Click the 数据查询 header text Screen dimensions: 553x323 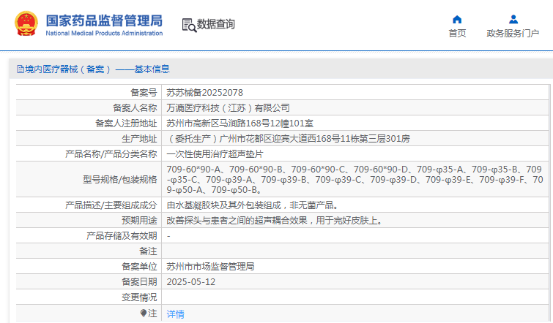215,24
